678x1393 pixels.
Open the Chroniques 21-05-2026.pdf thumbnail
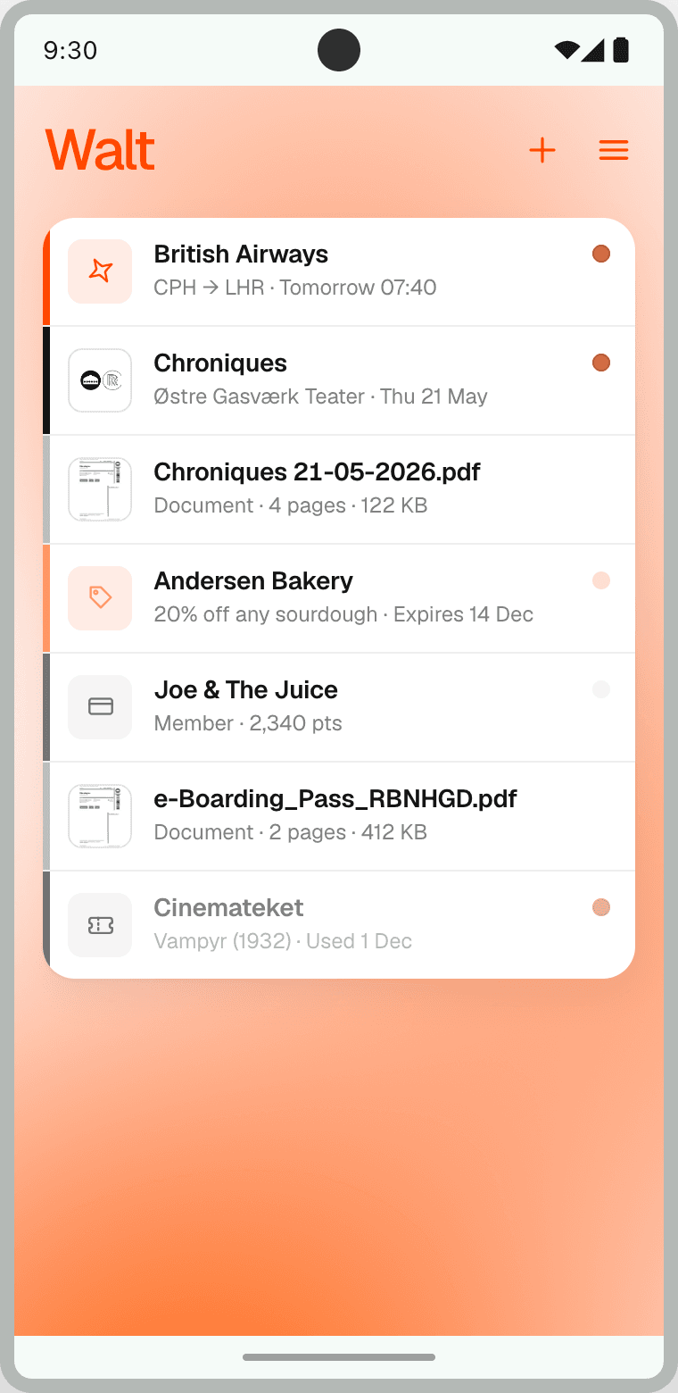100,489
